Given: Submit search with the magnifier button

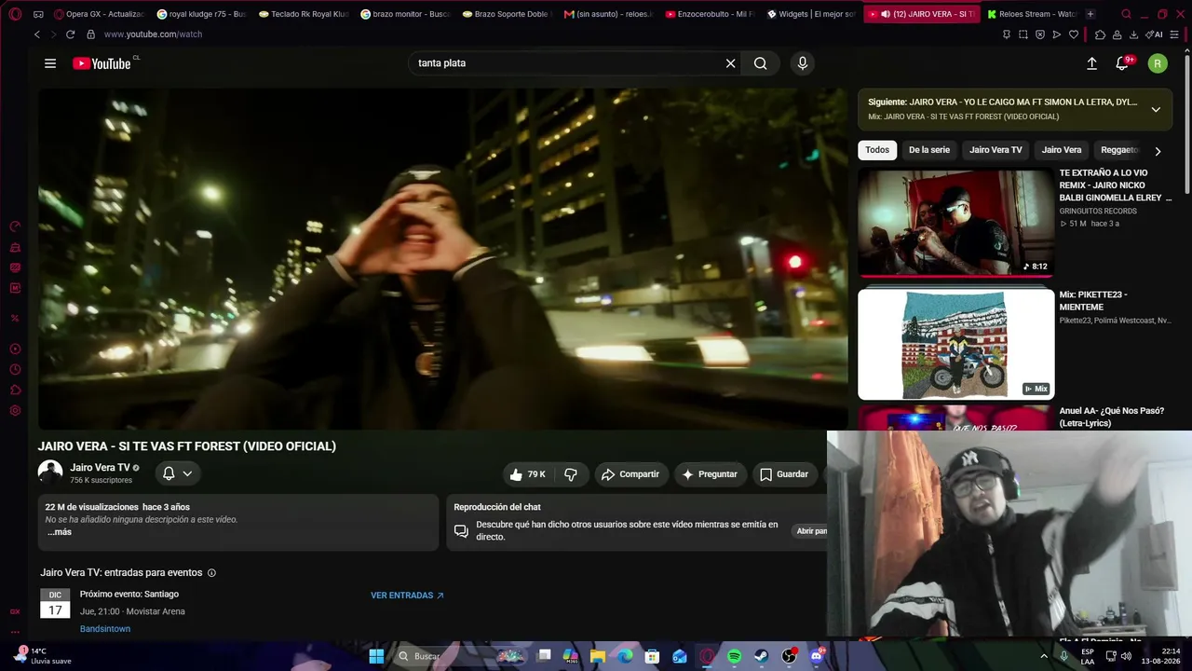Looking at the screenshot, I should [761, 63].
